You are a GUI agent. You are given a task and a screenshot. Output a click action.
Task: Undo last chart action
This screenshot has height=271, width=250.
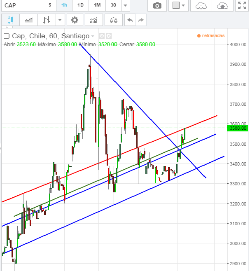point(130,20)
